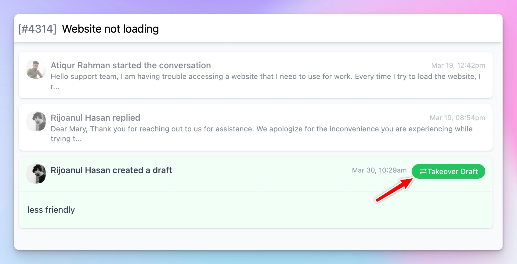Click the ticket number #4314
The height and width of the screenshot is (264, 517).
(x=37, y=29)
